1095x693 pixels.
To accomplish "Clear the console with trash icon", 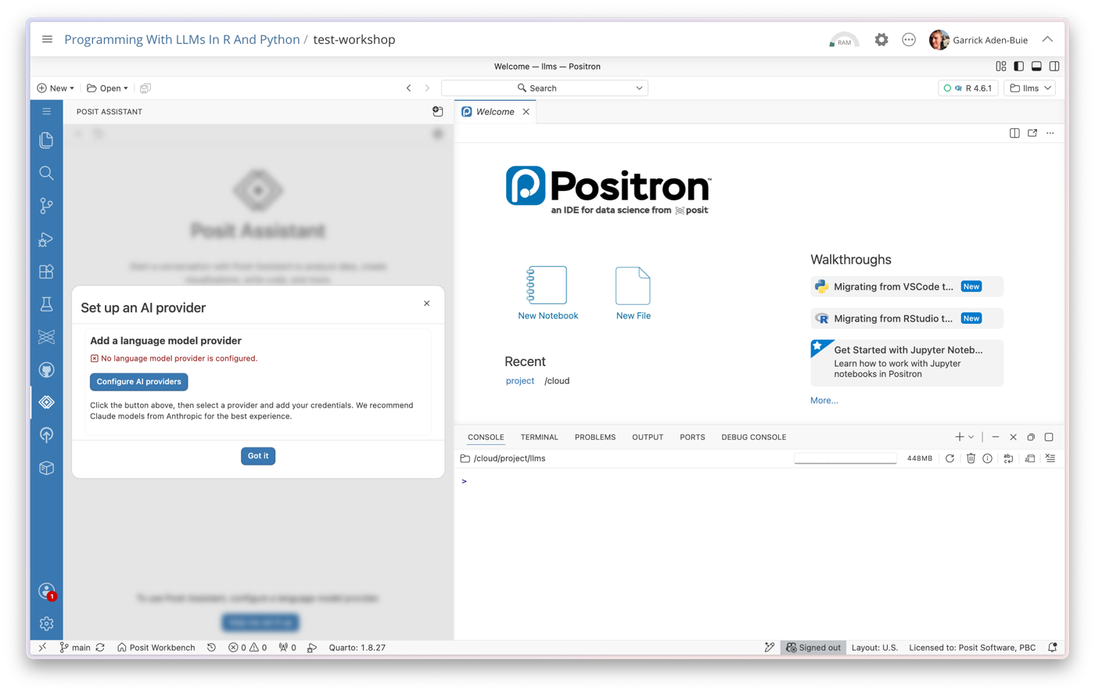I will (x=971, y=458).
